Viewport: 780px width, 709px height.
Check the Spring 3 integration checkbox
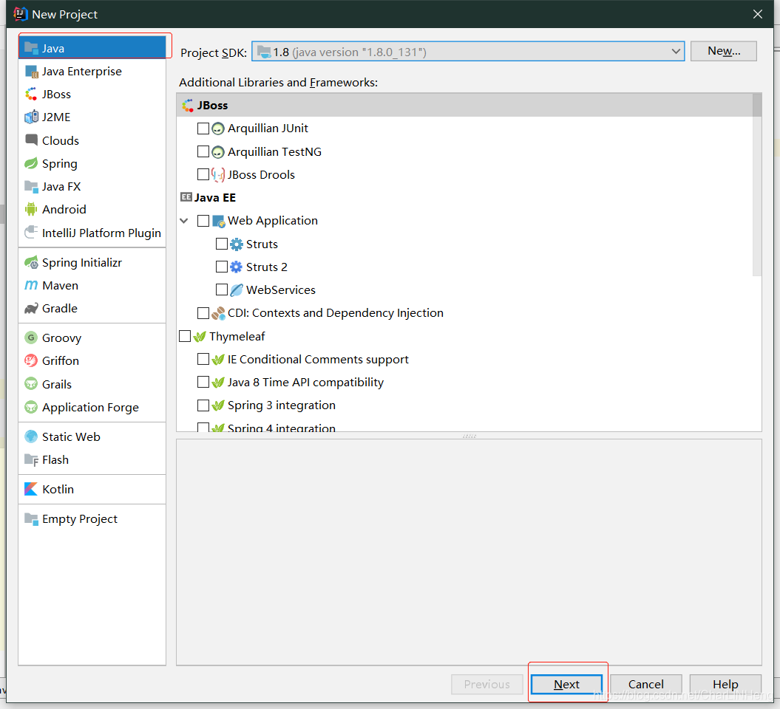[x=203, y=405]
